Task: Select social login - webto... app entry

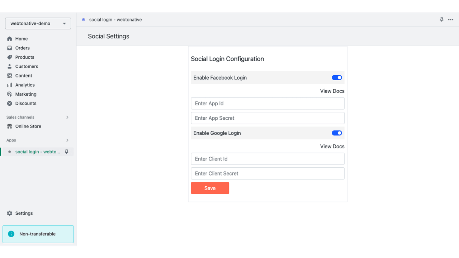Action: coord(38,152)
